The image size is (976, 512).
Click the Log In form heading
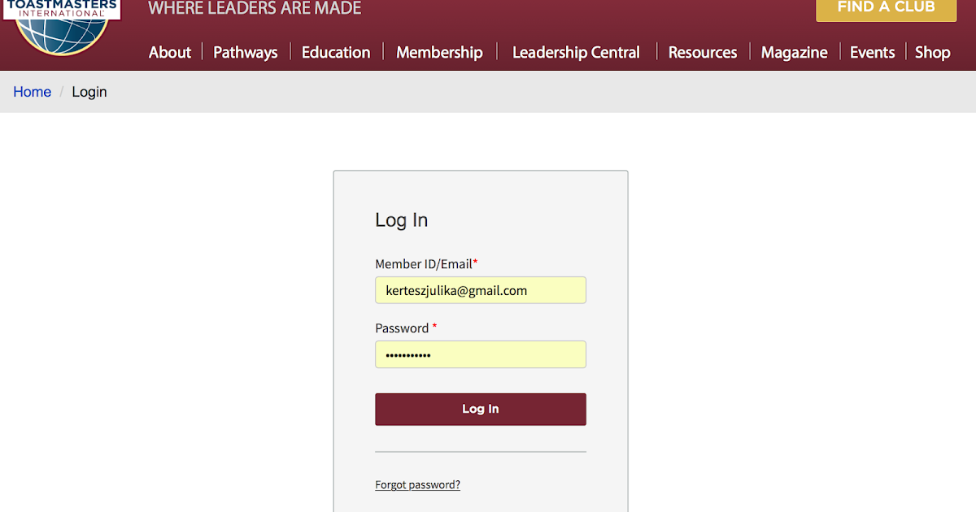[401, 220]
